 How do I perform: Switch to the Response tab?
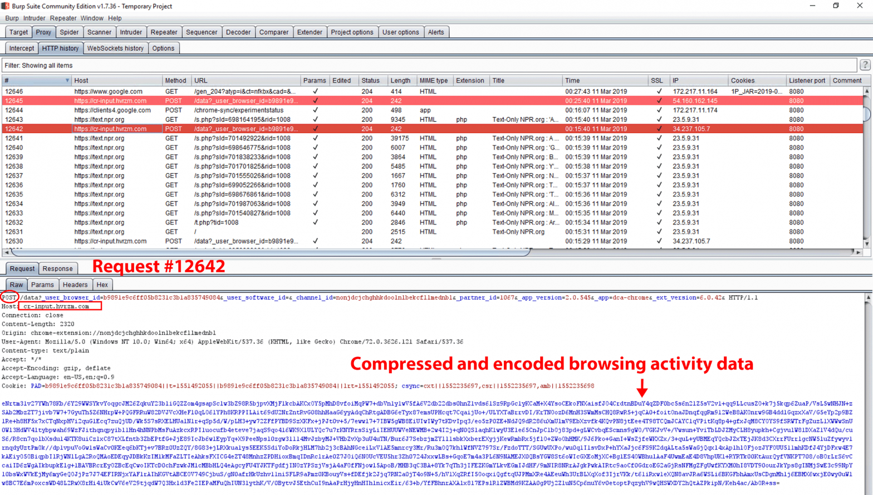click(x=57, y=268)
